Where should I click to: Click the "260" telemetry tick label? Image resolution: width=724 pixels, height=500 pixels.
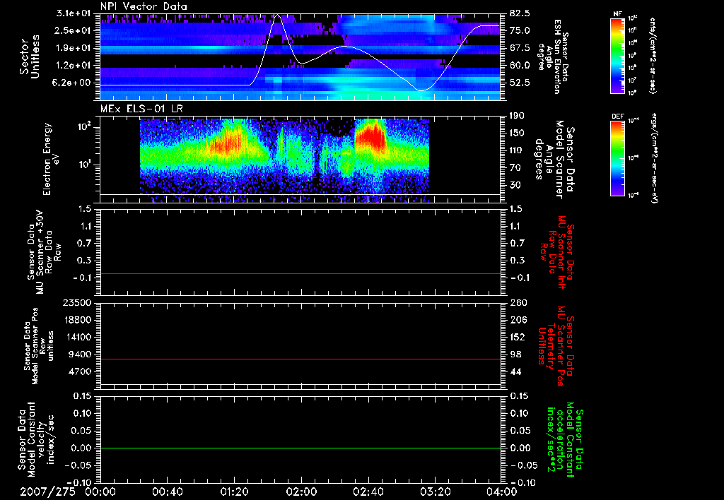pyautogui.click(x=517, y=302)
